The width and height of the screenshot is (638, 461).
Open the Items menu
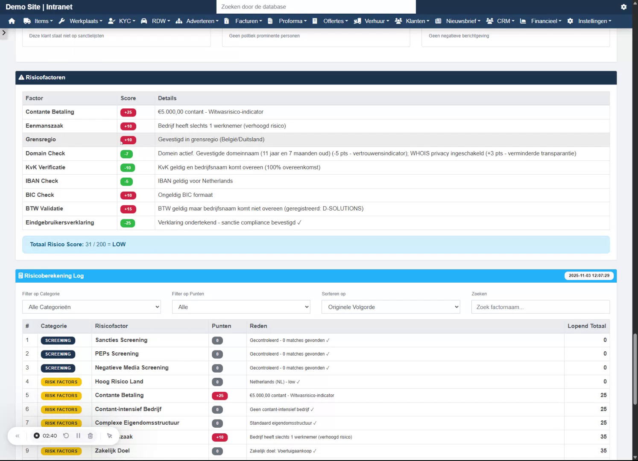click(44, 21)
